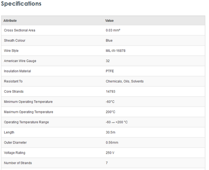Image resolution: width=209 pixels, height=170 pixels.
Task: Select the Sheath Colour Blue value
Action: 109,40
